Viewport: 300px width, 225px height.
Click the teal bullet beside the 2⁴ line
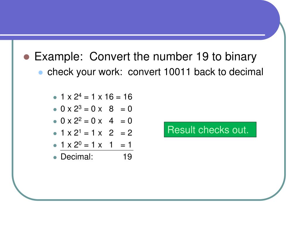point(55,98)
